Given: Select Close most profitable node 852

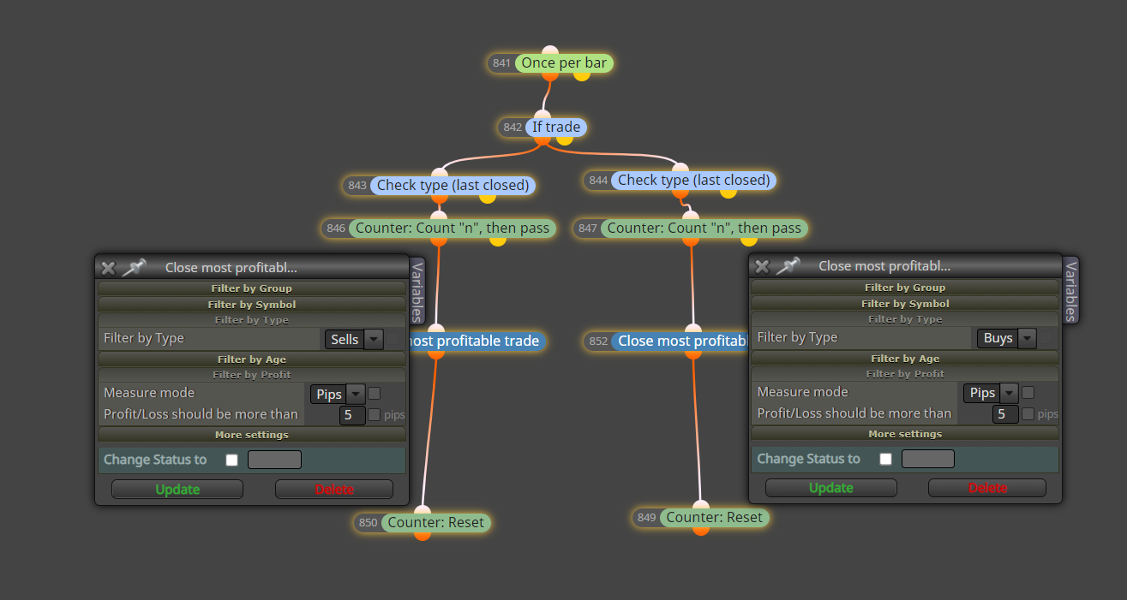Looking at the screenshot, I should [x=680, y=342].
